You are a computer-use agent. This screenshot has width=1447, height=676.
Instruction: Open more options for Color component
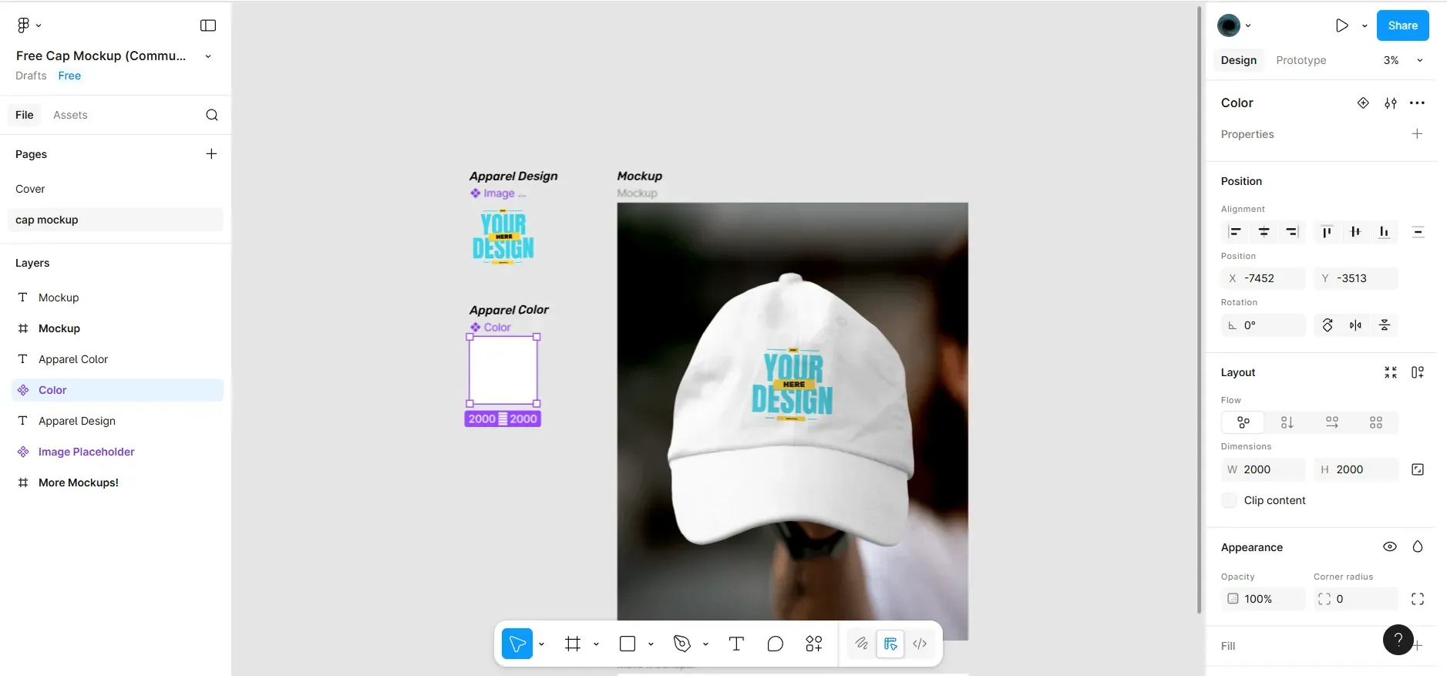(x=1417, y=103)
